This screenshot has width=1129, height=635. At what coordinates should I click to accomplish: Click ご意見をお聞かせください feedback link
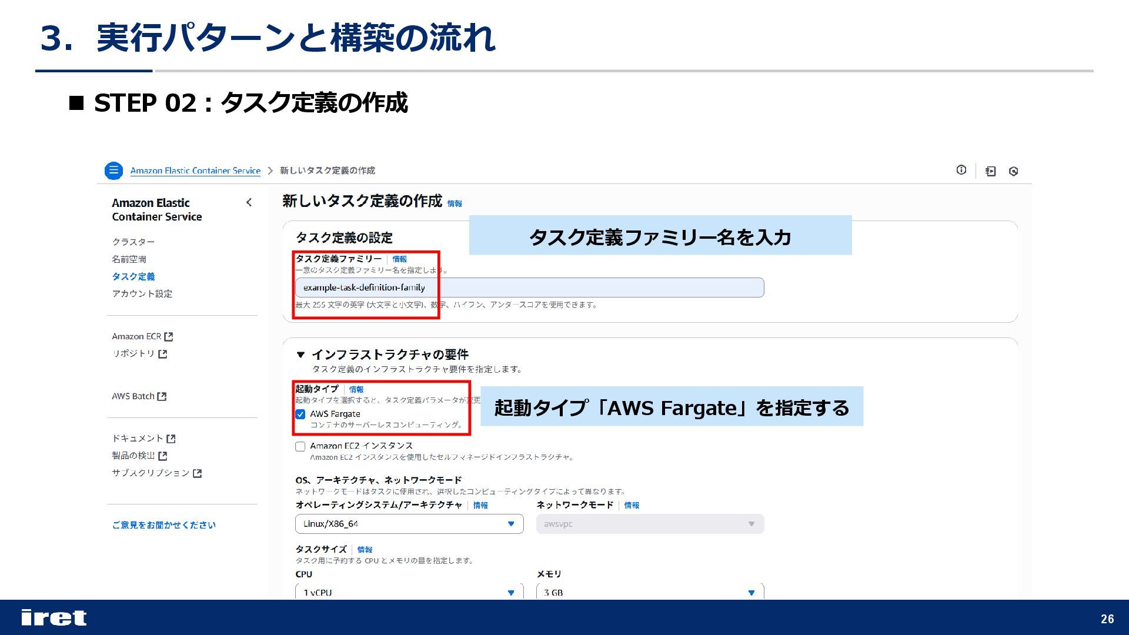tap(164, 525)
